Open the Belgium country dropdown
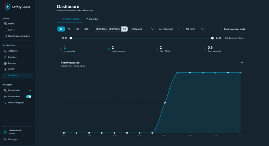This screenshot has height=146, width=269. coord(143,29)
